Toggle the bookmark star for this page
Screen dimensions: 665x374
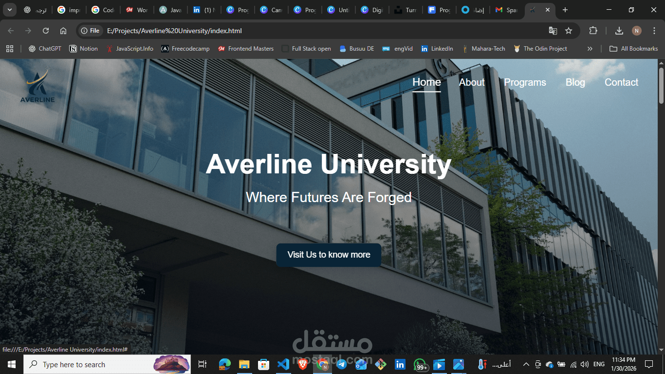569,30
